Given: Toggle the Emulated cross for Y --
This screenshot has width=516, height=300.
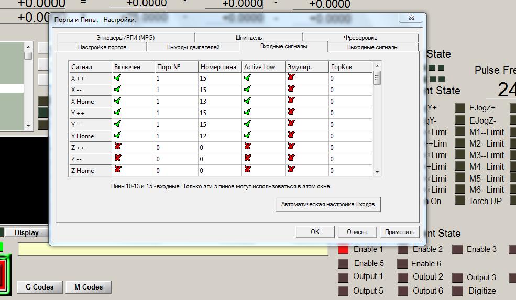Looking at the screenshot, I should coord(291,123).
